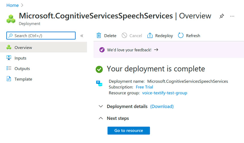Collapse the Next steps section
244x143 pixels.
click(x=101, y=118)
